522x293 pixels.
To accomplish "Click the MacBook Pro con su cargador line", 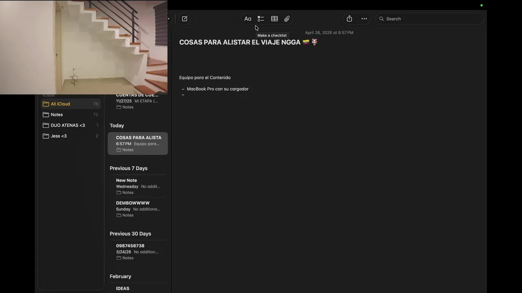I will 217,89.
